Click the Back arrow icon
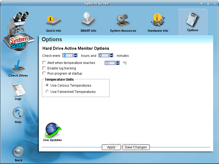The height and width of the screenshot is (164, 219). pos(18,152)
